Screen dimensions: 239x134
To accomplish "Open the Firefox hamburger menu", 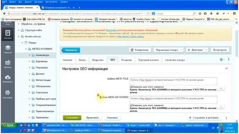I will point(235,13).
